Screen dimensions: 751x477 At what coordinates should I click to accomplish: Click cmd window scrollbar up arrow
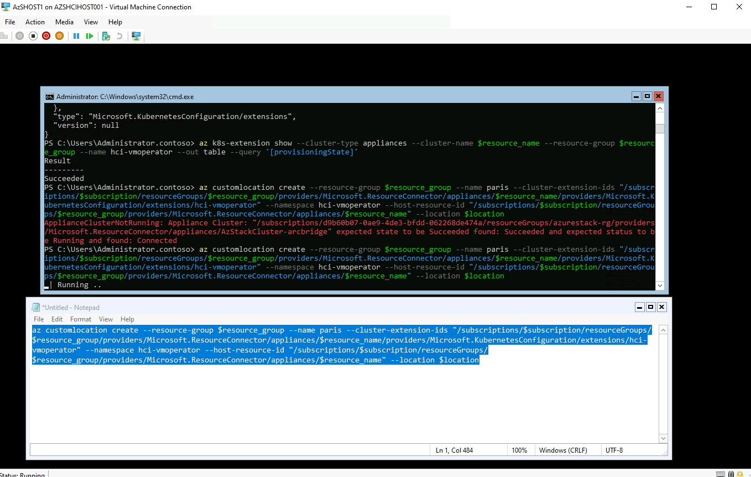660,108
